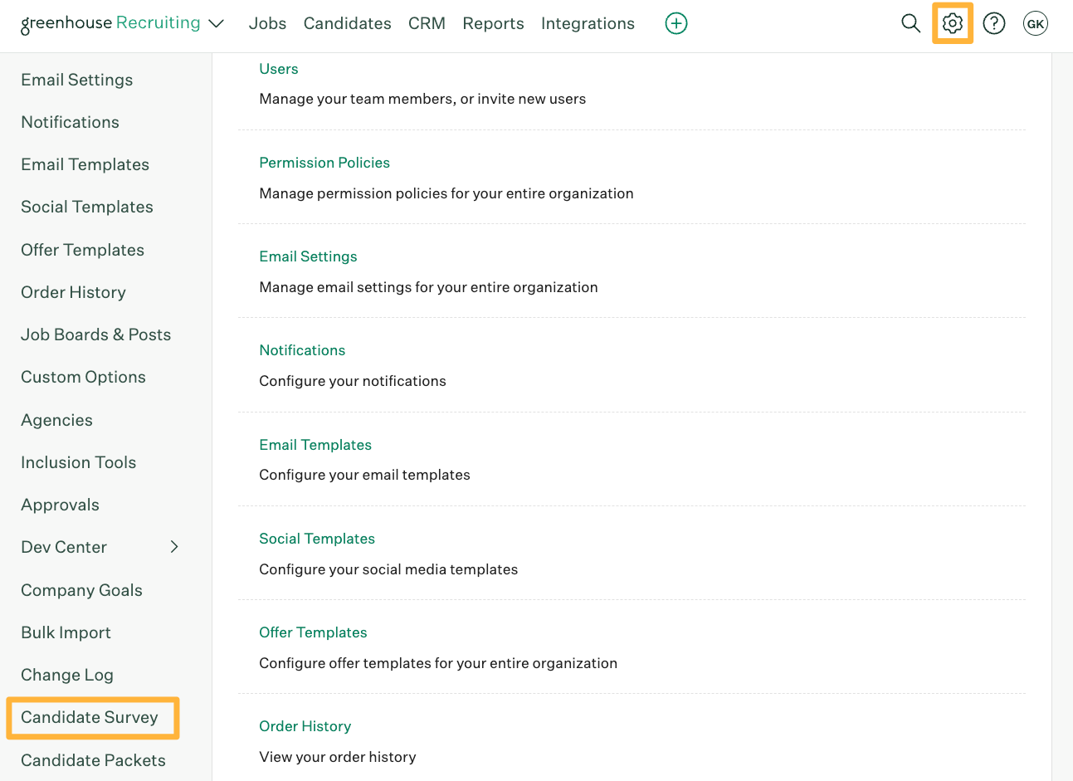Viewport: 1073px width, 781px height.
Task: Click the Order History main link
Action: click(305, 726)
